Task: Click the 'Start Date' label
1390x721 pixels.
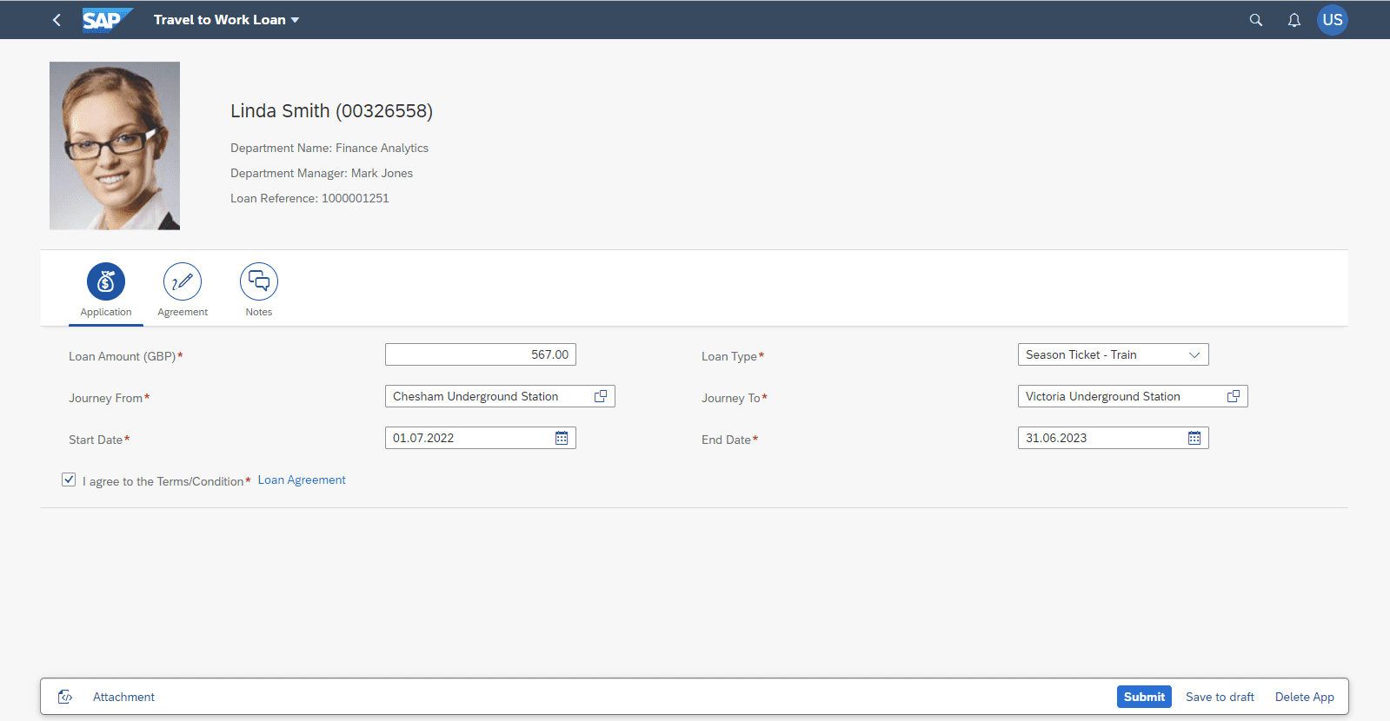Action: point(96,440)
